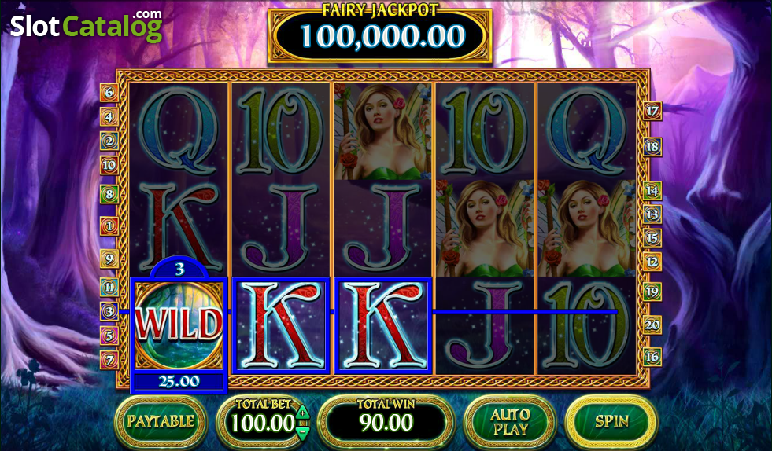772x451 pixels.
Task: Click the Total Win amount display
Action: tap(386, 423)
